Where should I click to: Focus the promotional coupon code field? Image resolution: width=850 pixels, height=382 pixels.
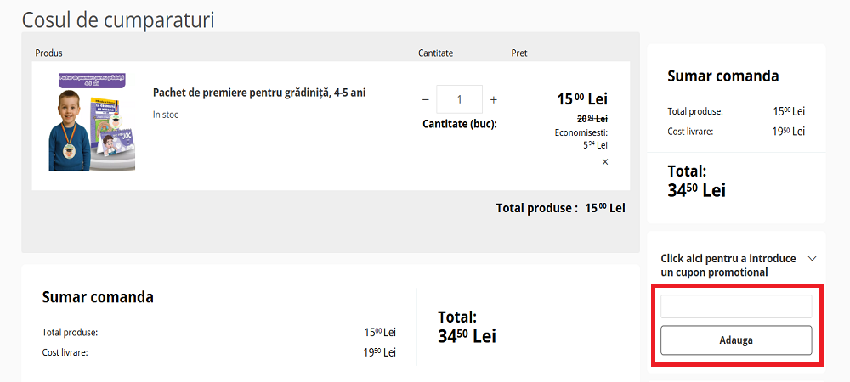736,306
